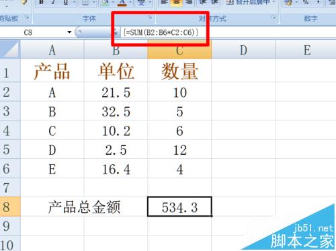This screenshot has height=251, width=336.
Task: Select the cell with value 16.4
Action: (x=116, y=168)
